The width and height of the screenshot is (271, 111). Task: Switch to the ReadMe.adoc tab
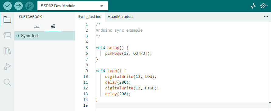[120, 17]
